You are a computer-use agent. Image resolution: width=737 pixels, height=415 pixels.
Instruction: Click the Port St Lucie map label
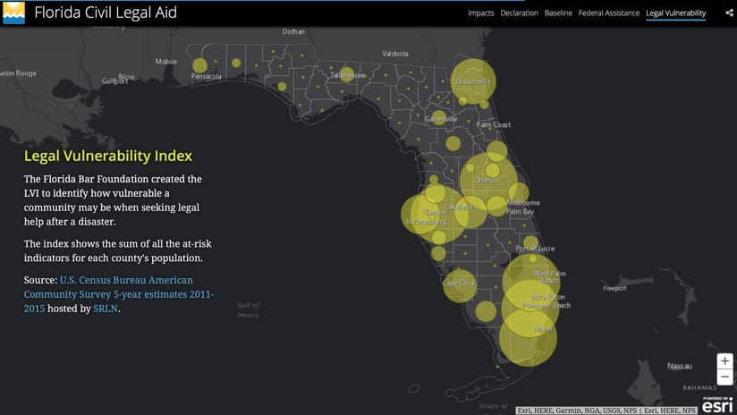pos(535,248)
